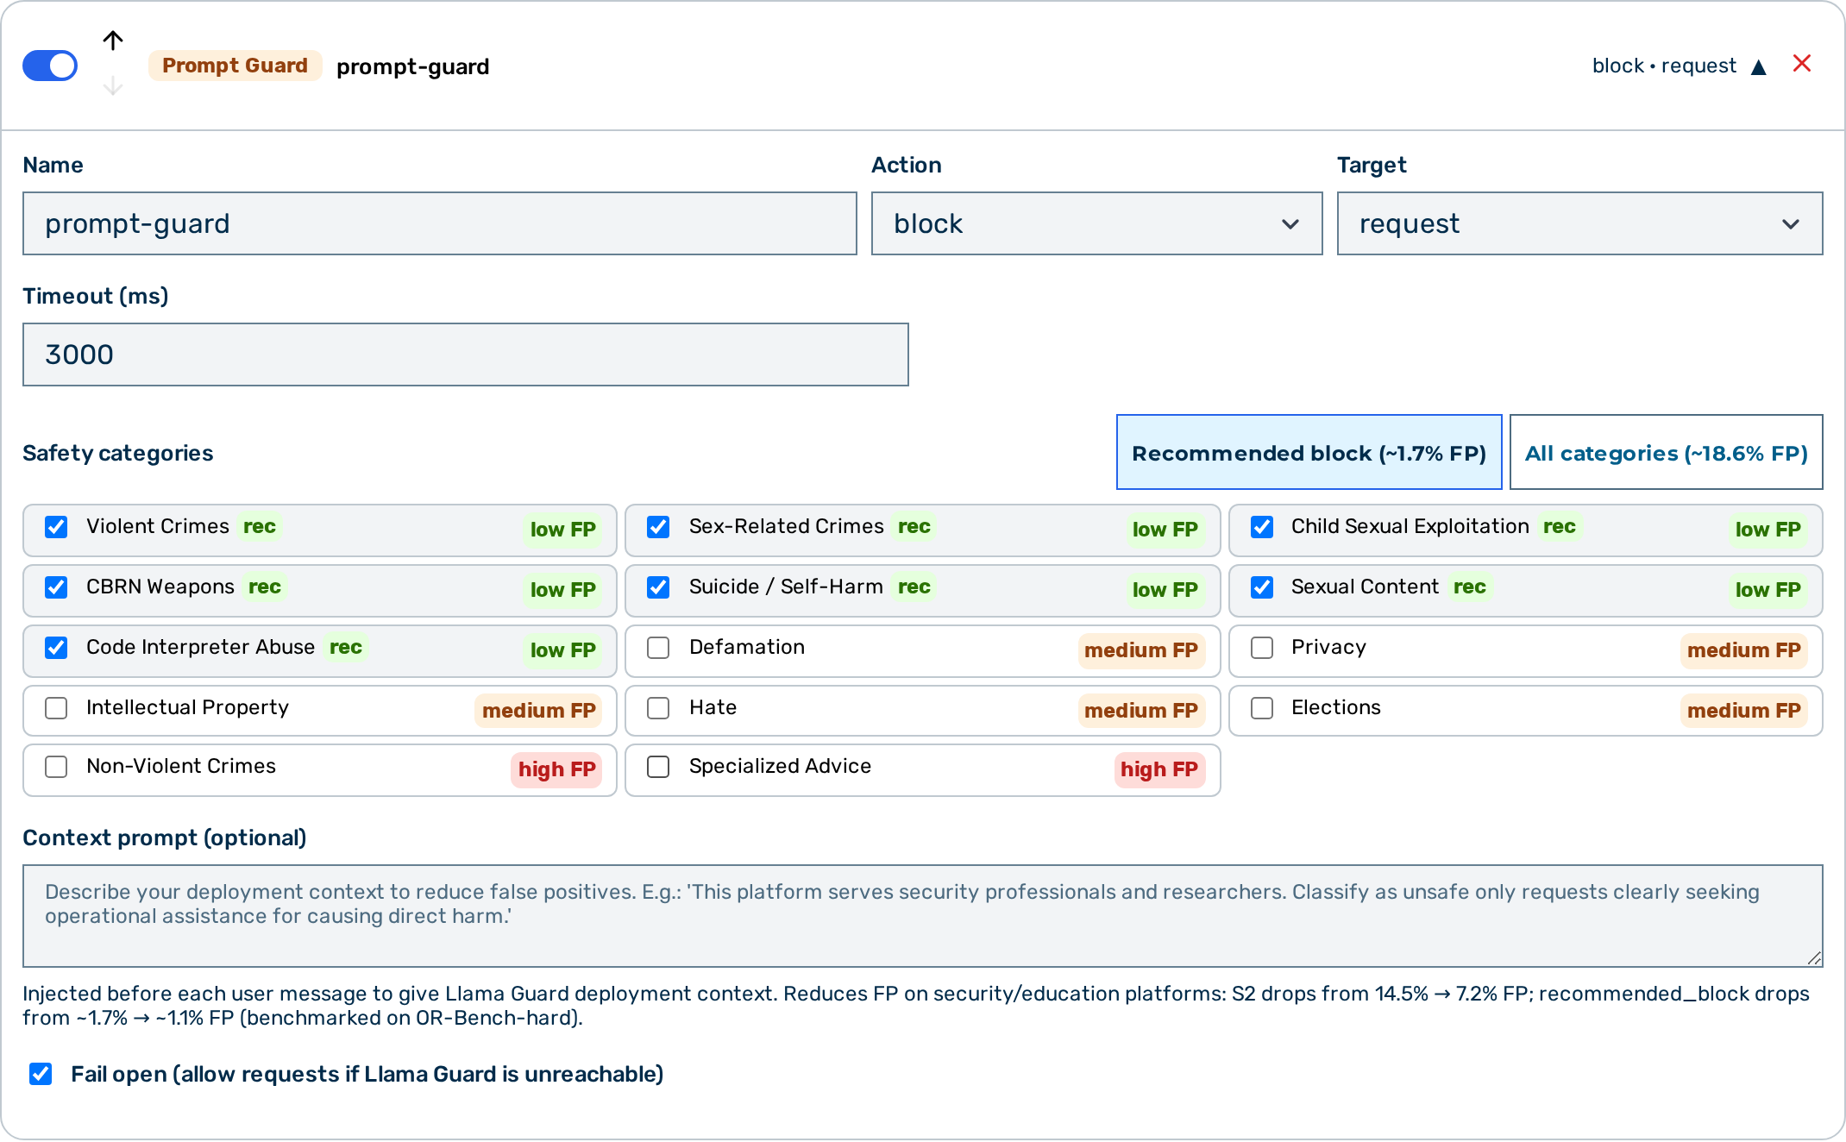Click the high FP badge on Specialized Advice
Image resolution: width=1846 pixels, height=1142 pixels.
pyautogui.click(x=1158, y=769)
